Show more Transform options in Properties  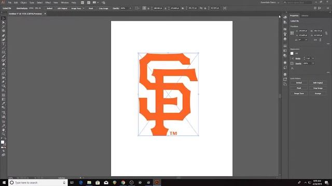tap(328, 43)
